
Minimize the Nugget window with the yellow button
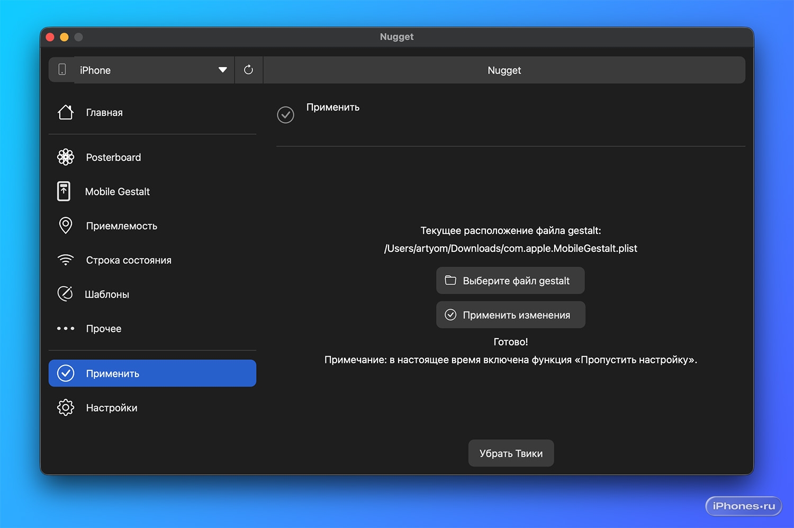click(65, 37)
